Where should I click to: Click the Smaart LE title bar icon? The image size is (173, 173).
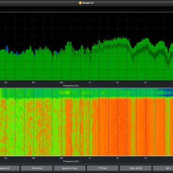tap(80, 3)
